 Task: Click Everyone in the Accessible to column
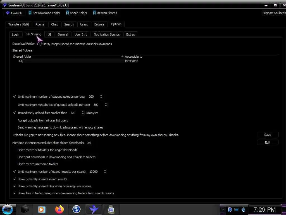point(132,61)
